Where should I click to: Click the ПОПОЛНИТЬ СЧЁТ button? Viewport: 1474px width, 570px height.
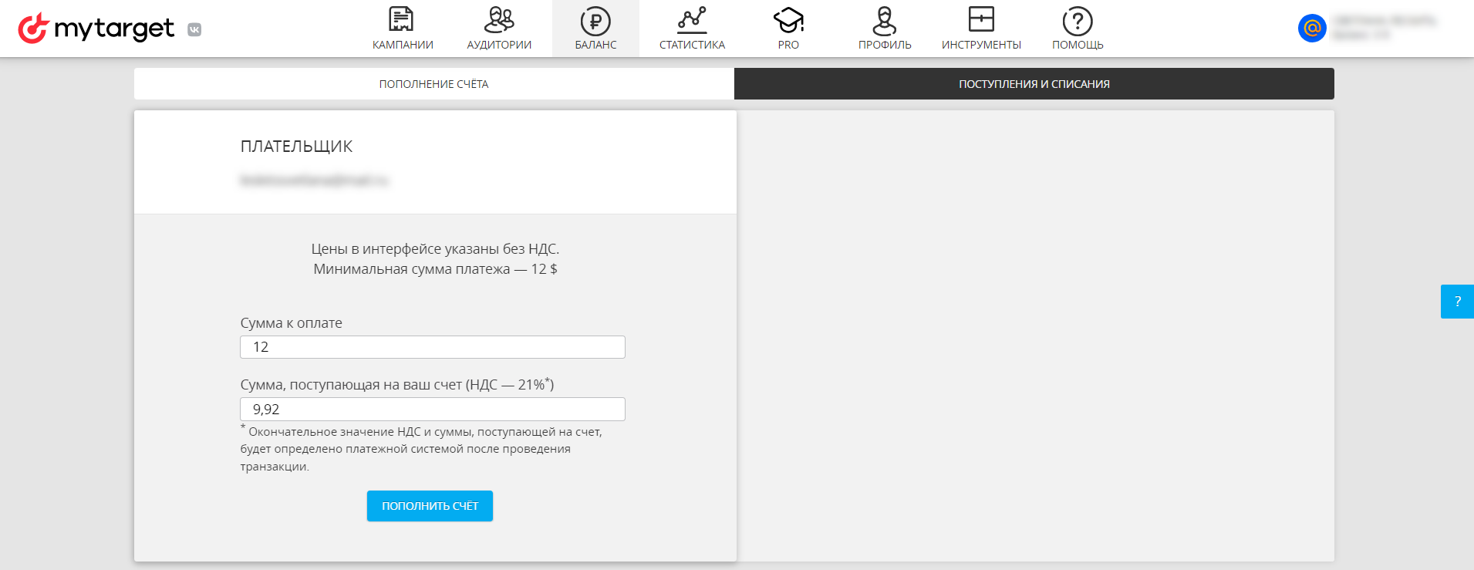[430, 506]
